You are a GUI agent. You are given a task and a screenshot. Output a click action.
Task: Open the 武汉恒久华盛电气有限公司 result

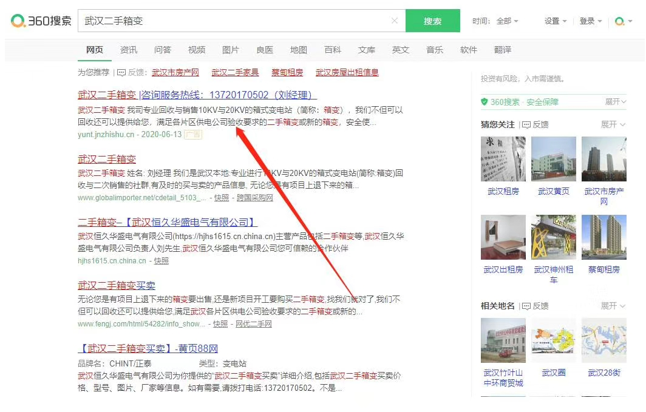tap(168, 222)
